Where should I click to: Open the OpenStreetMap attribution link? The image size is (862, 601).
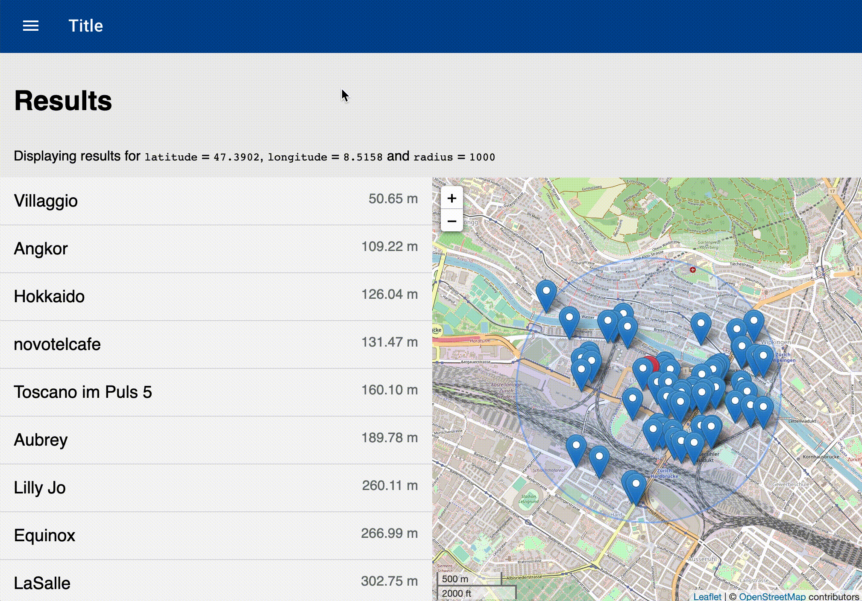(772, 596)
